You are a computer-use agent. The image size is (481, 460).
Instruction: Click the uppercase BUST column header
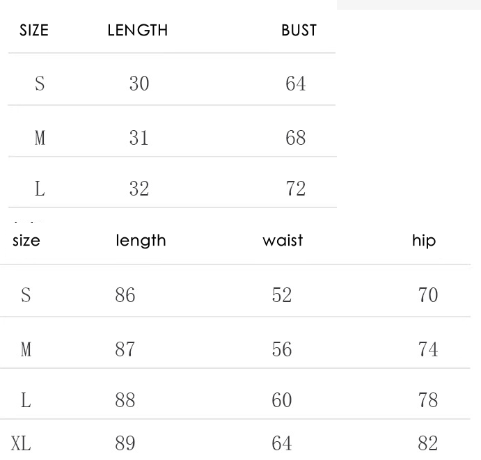point(299,31)
